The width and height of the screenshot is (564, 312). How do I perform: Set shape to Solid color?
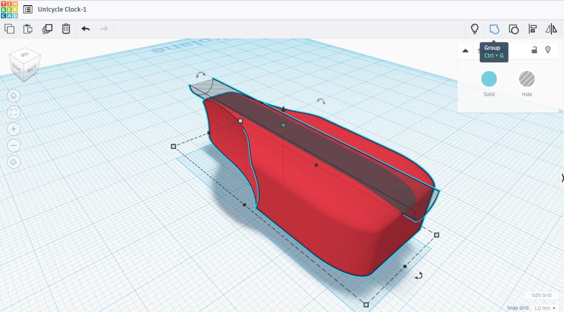coord(489,79)
